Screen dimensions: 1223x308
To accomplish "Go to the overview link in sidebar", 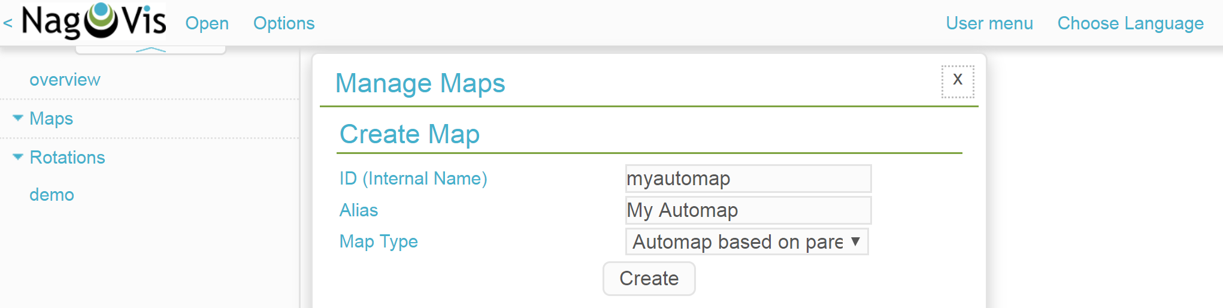I will 65,80.
